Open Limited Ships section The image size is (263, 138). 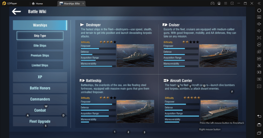(40, 65)
